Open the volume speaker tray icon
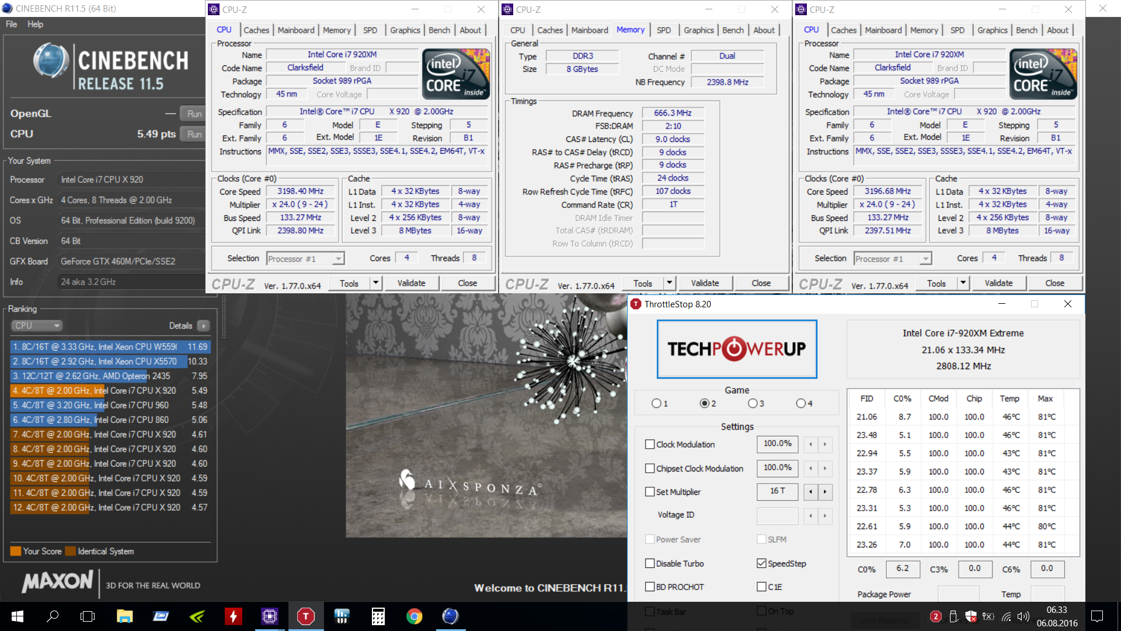Screen dimensions: 1121x631 click(1023, 616)
